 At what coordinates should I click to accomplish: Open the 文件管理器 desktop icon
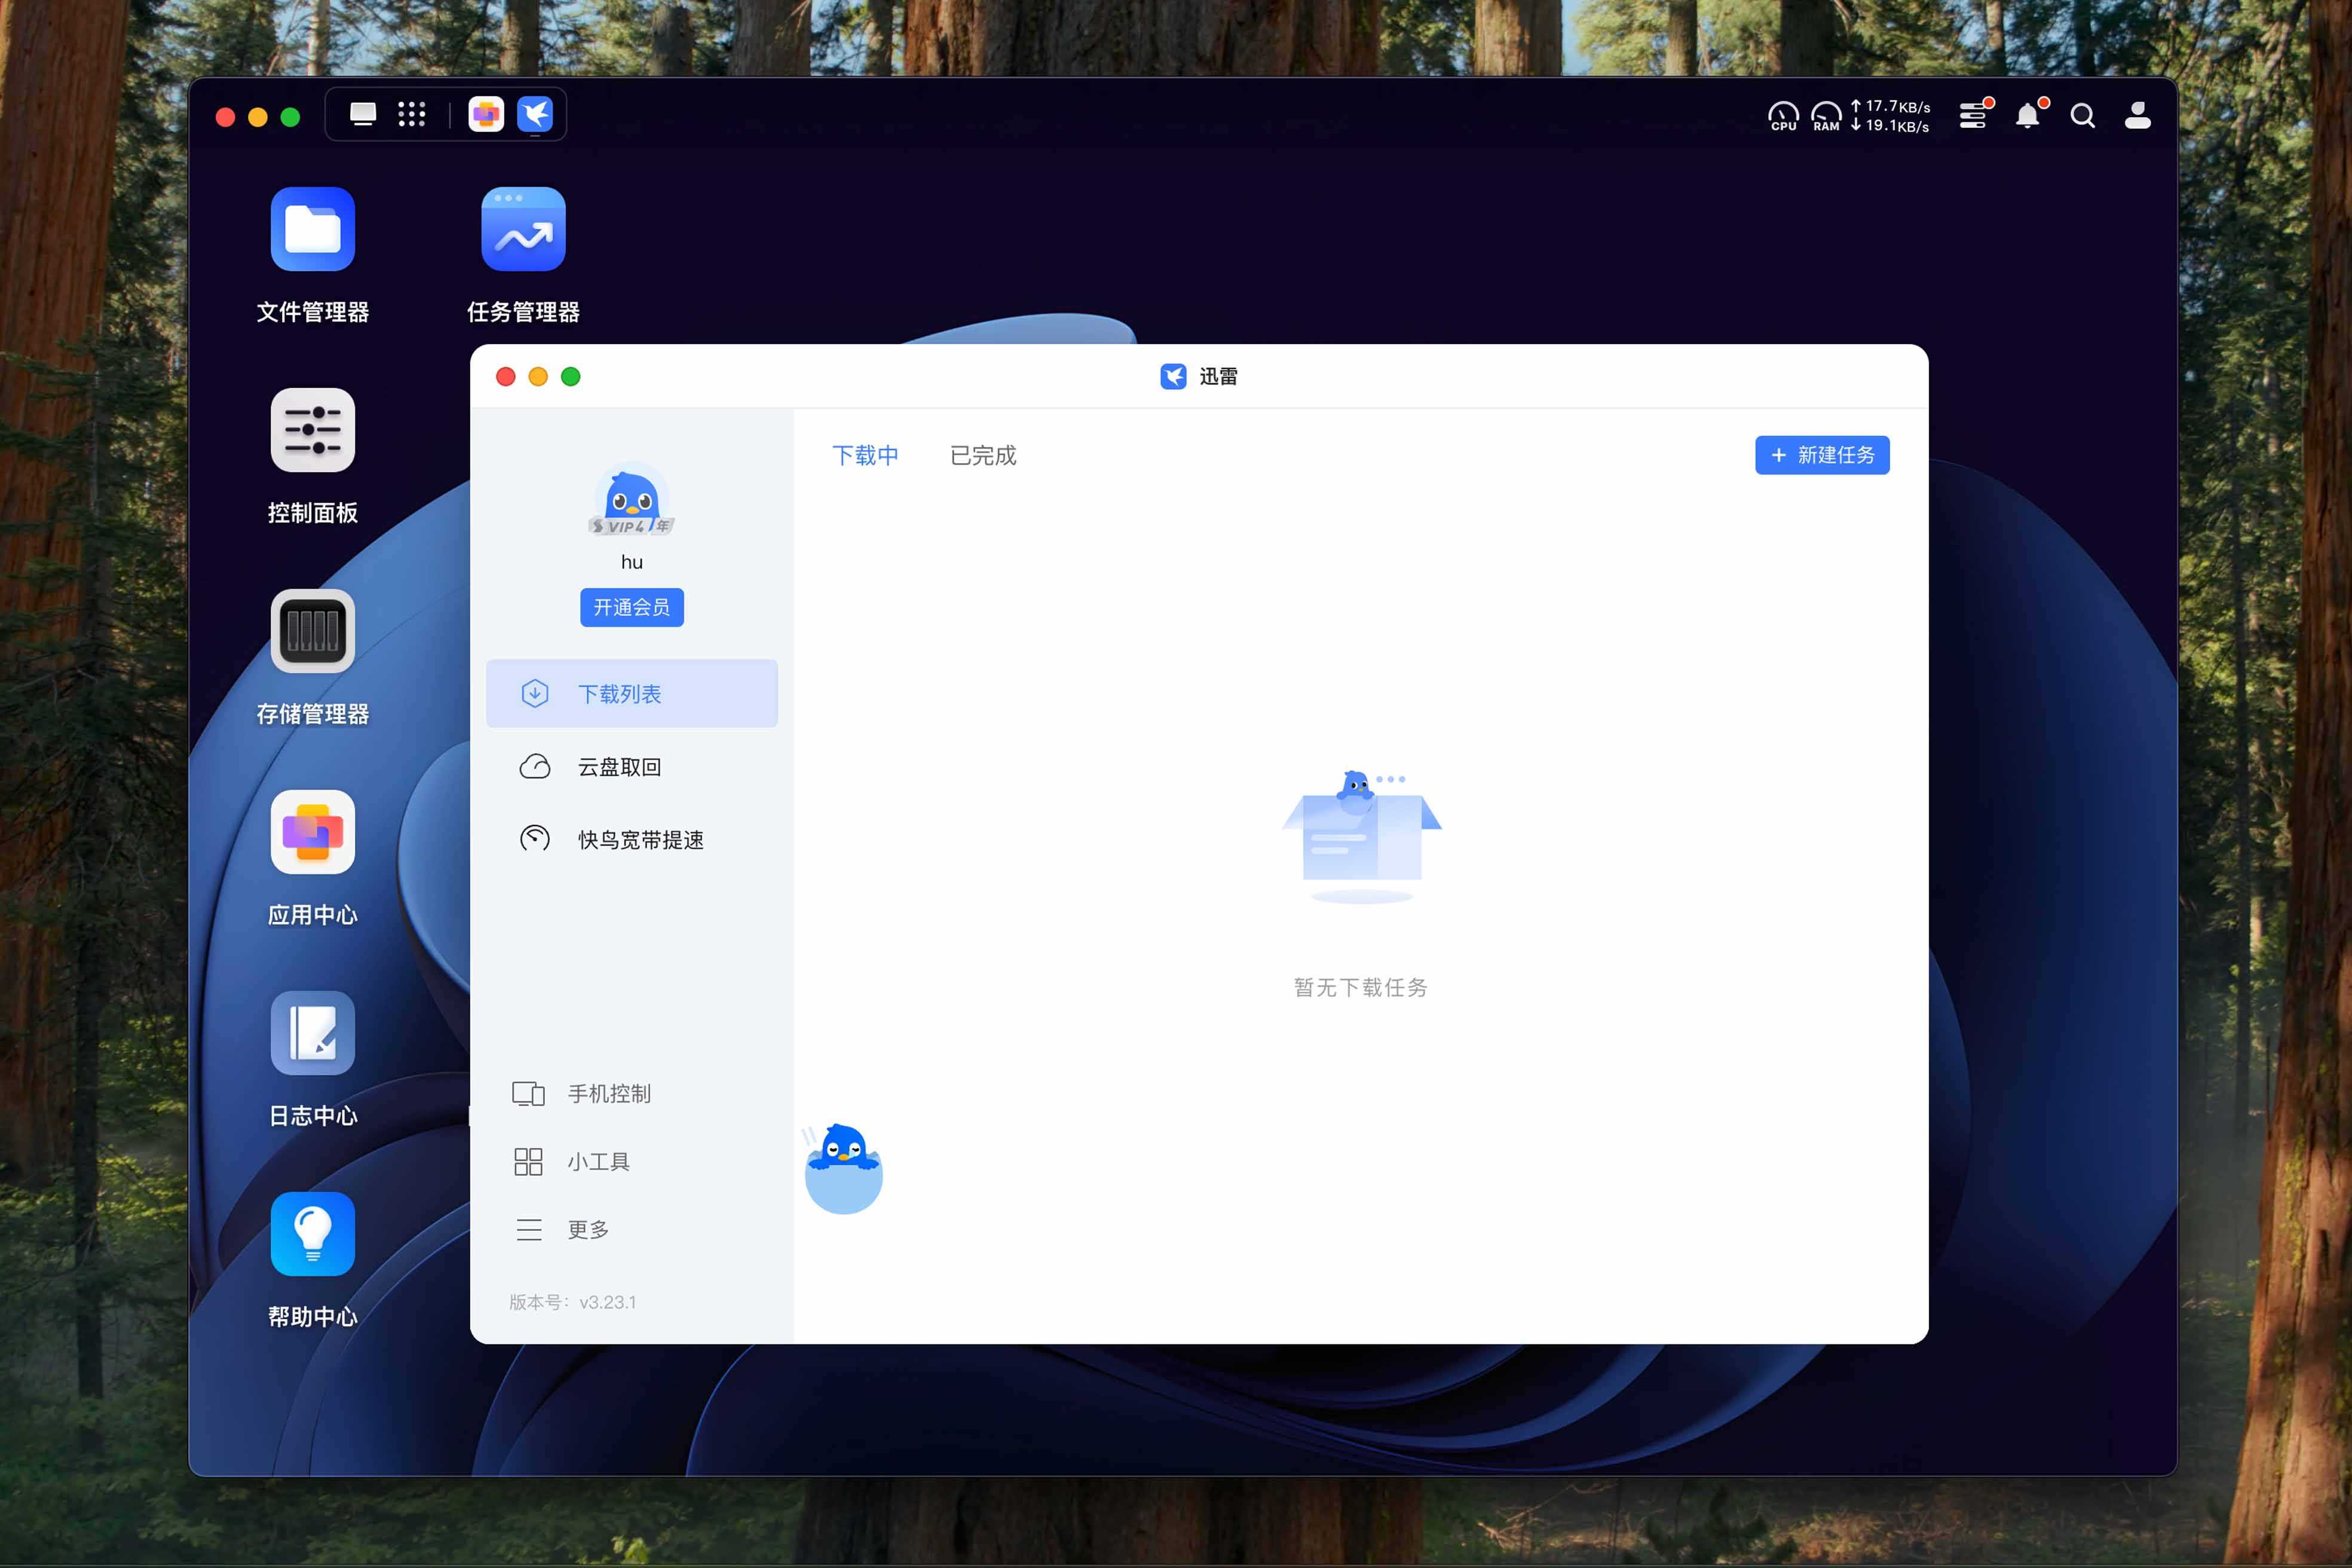pyautogui.click(x=312, y=229)
